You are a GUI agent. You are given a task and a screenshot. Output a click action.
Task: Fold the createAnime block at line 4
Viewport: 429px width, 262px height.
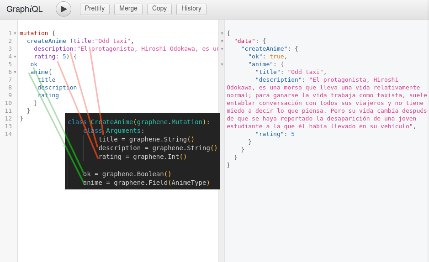coord(15,57)
